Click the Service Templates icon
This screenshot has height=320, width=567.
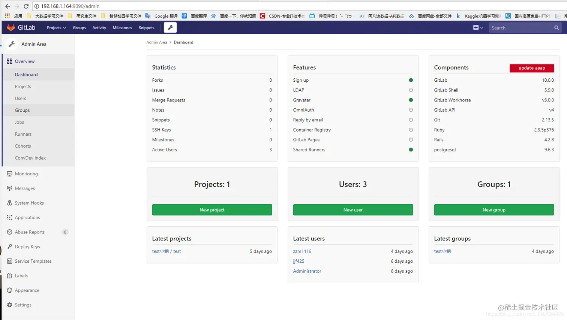click(x=10, y=261)
